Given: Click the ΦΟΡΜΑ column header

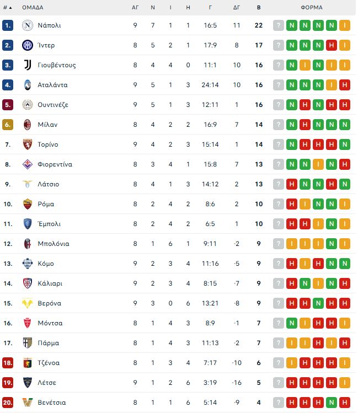Looking at the screenshot, I should (312, 8).
